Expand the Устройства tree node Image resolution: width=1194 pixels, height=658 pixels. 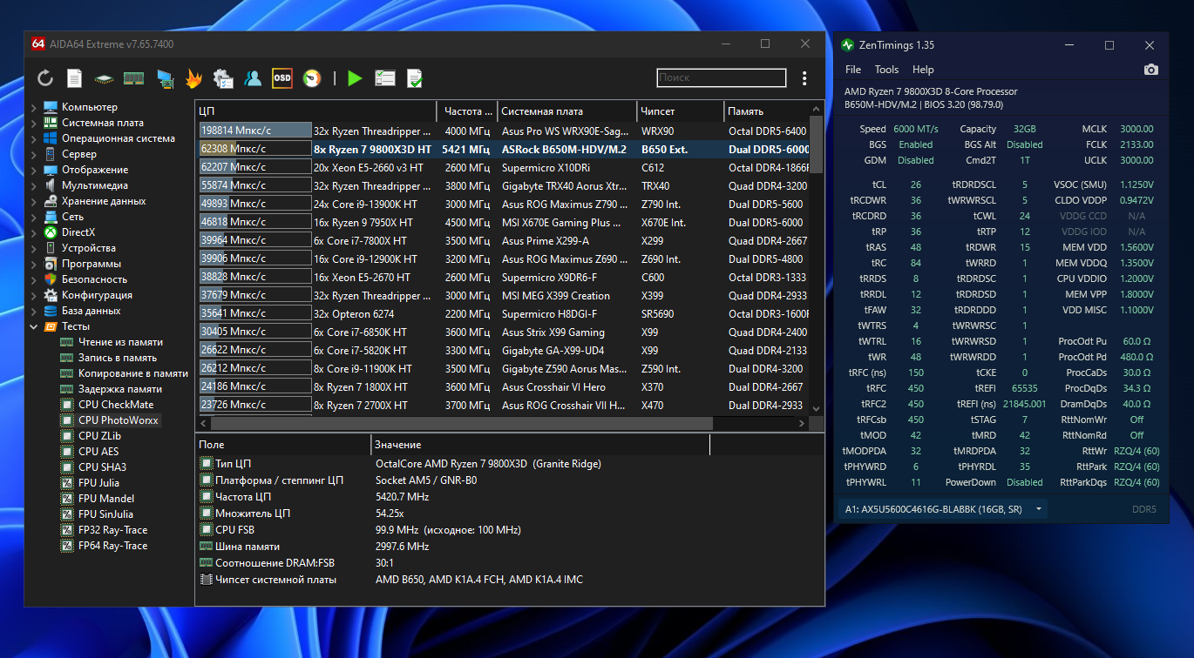click(x=34, y=248)
